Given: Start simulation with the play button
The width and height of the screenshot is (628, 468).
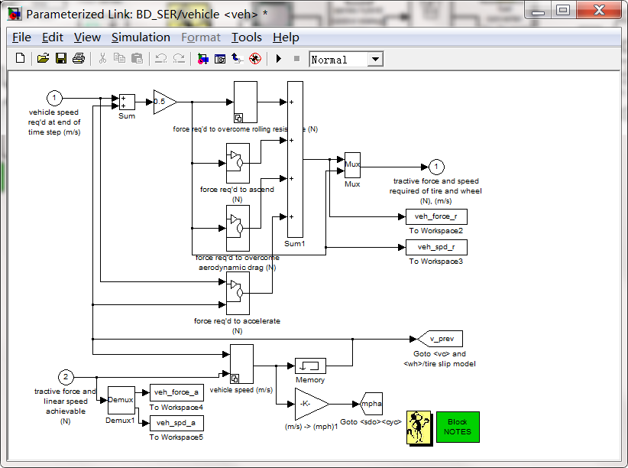Looking at the screenshot, I should click(279, 59).
